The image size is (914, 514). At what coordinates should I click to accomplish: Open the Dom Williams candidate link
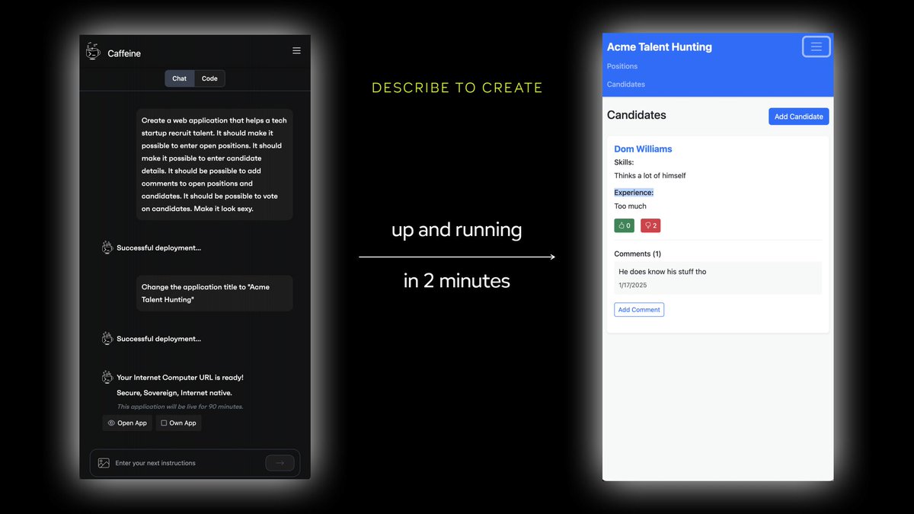643,149
